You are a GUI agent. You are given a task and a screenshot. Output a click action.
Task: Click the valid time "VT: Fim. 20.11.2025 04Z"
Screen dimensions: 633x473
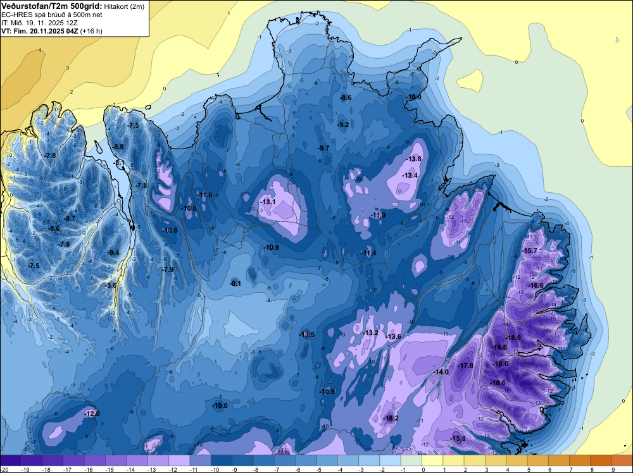pos(40,31)
